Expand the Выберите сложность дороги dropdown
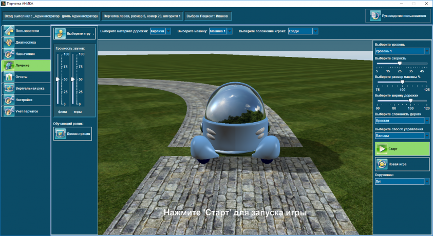 coord(427,121)
